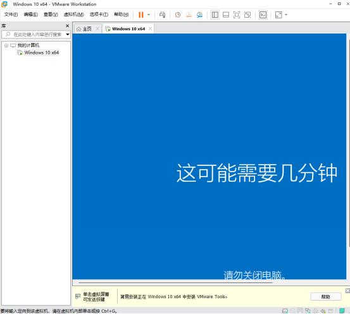Click the sound card status bar icon
Viewport: 350px width, 314px height.
[323, 311]
